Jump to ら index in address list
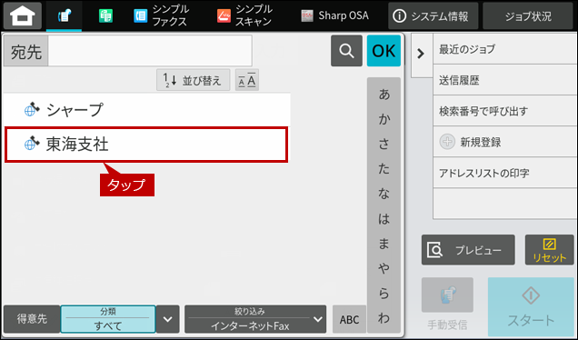578x340 pixels. click(384, 293)
